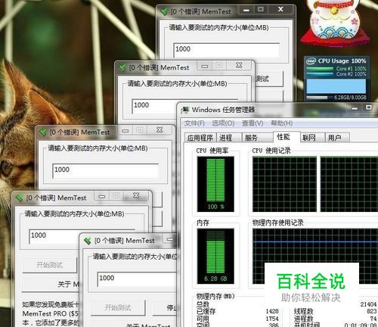Click the MemTest icon in the rearmost MemTest title bar

pyautogui.click(x=164, y=11)
